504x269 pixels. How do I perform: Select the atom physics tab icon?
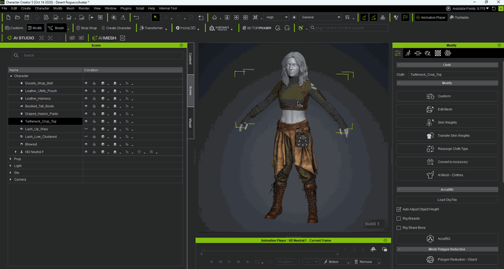[448, 54]
